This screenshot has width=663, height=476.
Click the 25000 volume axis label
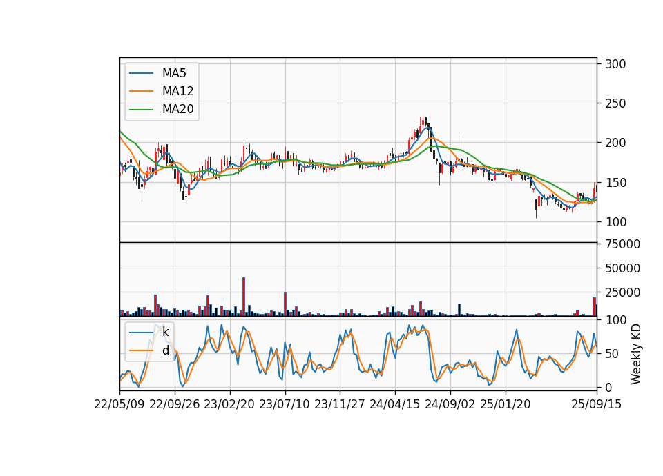point(622,292)
